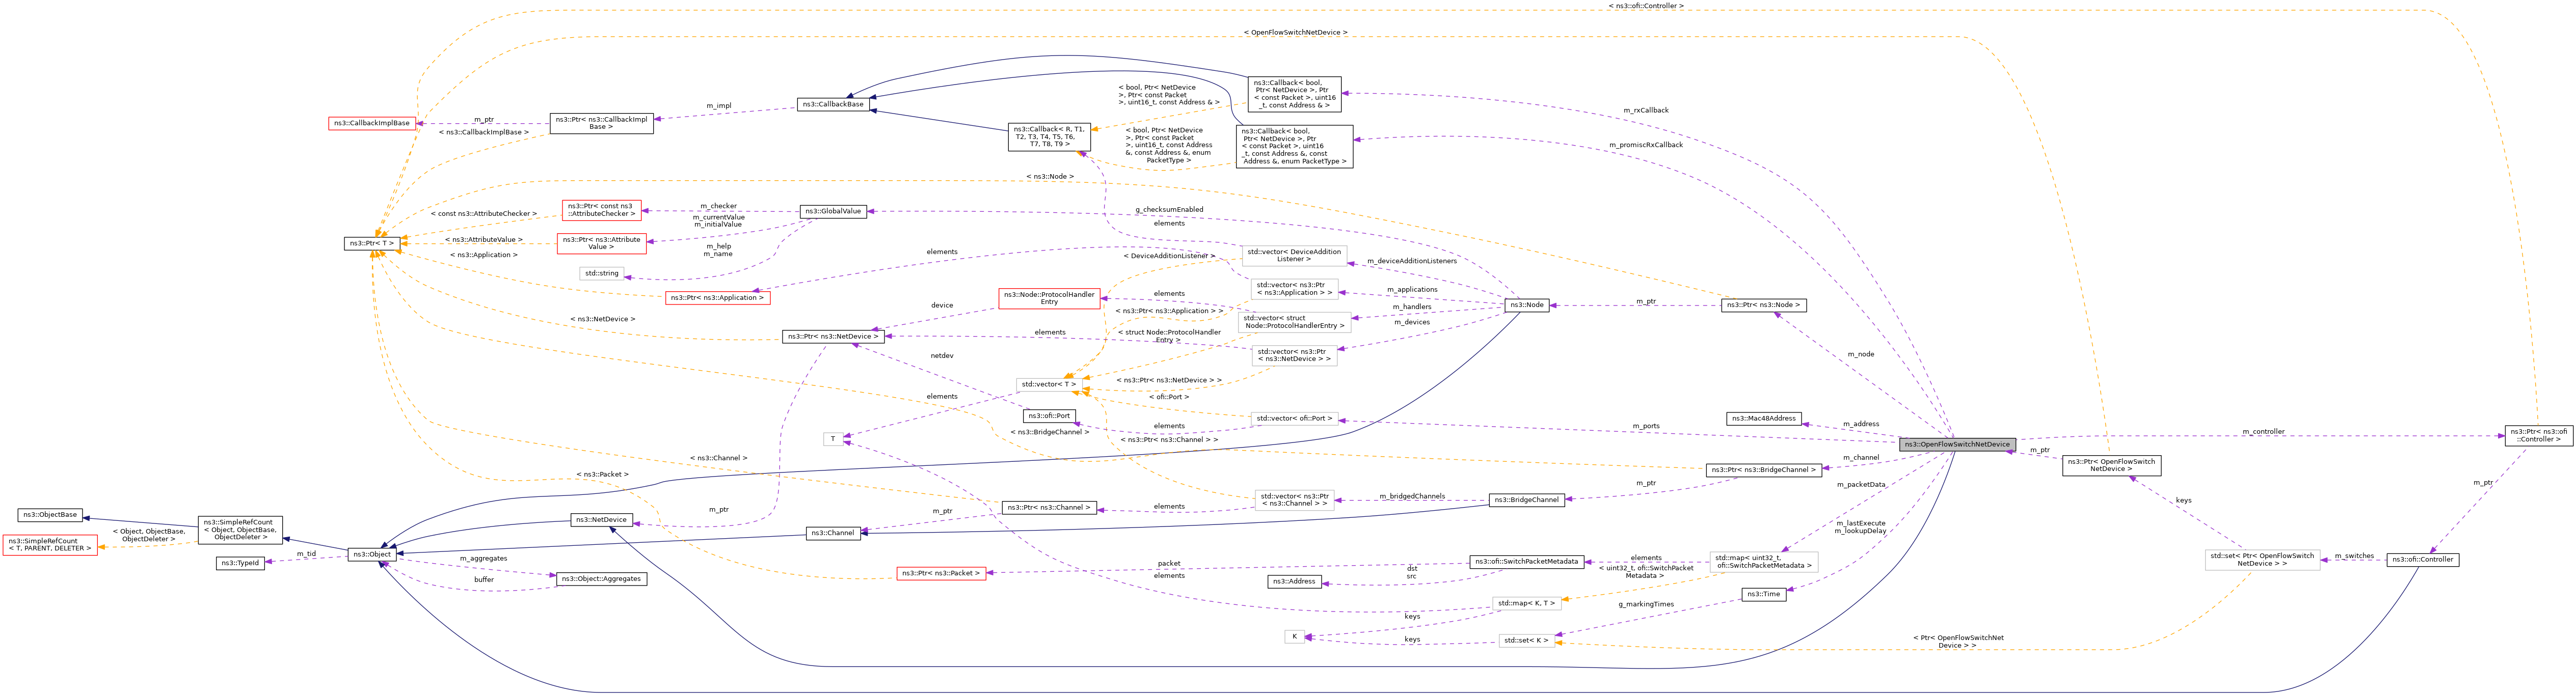Open the ns3::TypeId node
The height and width of the screenshot is (695, 2576).
pyautogui.click(x=240, y=563)
